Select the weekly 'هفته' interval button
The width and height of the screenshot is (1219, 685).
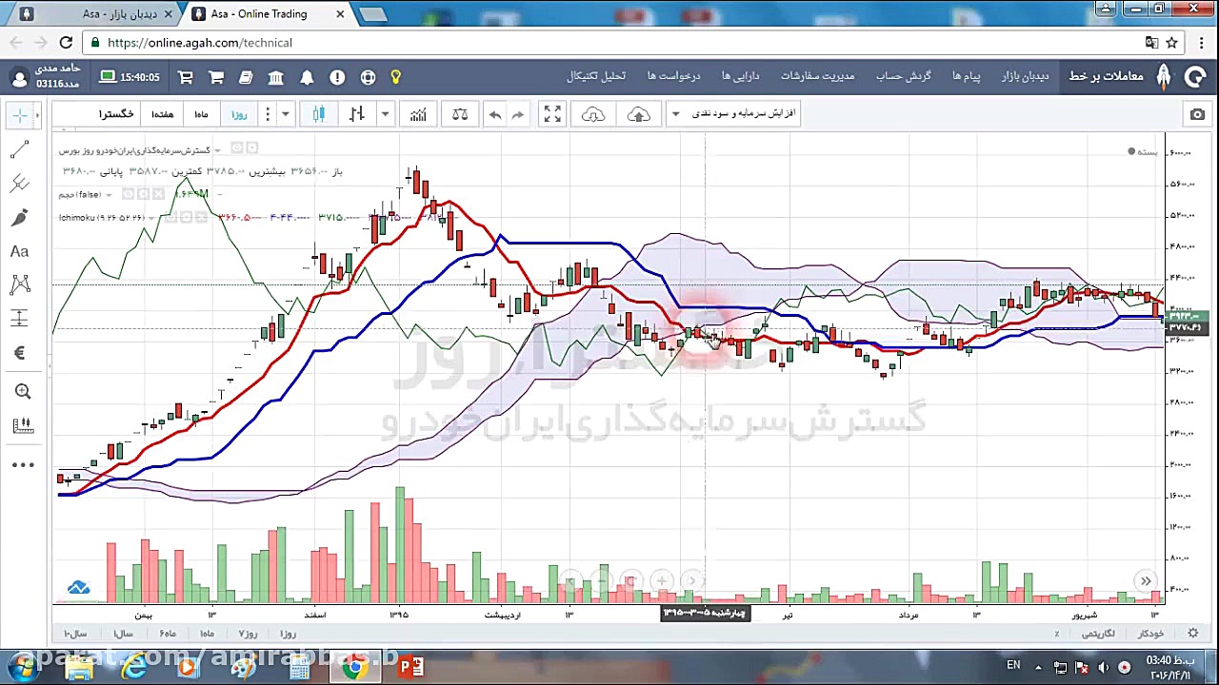162,114
